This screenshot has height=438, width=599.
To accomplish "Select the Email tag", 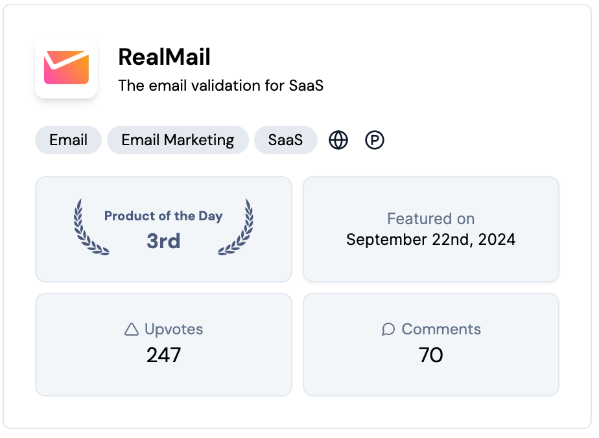I will (x=68, y=140).
